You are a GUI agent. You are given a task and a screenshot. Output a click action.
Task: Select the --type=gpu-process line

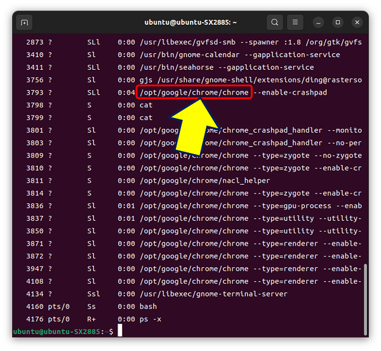pos(194,206)
